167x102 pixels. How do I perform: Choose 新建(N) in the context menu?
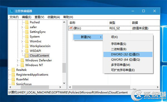click(x=88, y=37)
